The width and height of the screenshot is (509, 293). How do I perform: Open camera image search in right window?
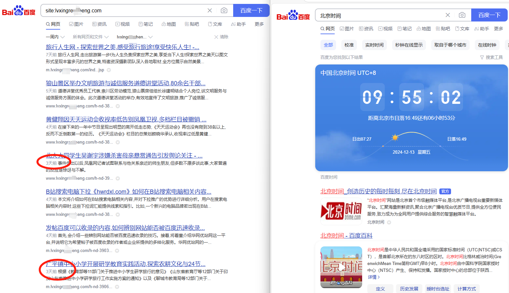[462, 15]
